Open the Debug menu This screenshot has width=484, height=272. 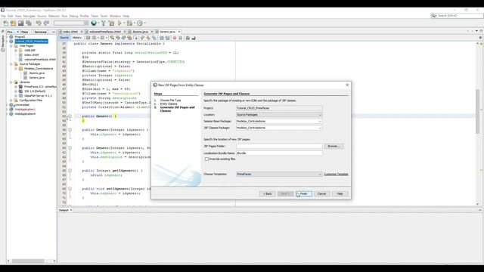click(73, 16)
